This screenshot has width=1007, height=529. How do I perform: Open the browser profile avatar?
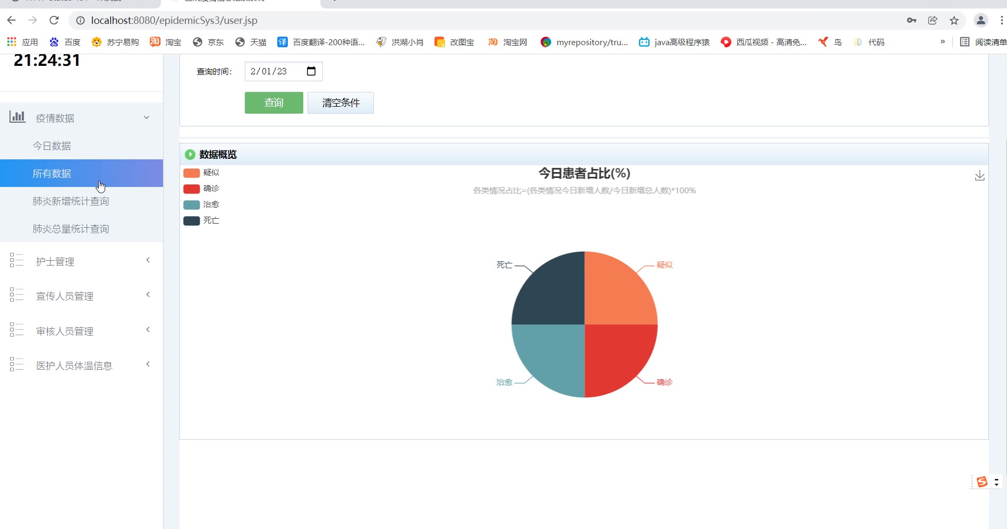[x=981, y=20]
